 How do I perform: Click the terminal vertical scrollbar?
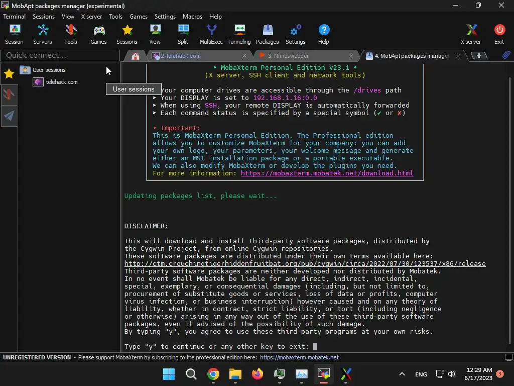point(510,210)
